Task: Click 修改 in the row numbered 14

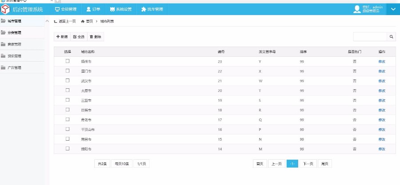Action: click(382, 149)
